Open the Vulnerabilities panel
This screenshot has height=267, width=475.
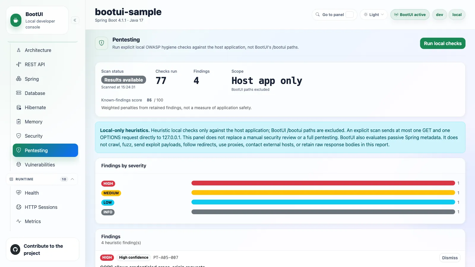45,165
